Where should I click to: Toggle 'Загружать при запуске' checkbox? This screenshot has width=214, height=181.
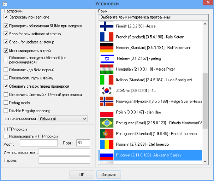point(6,17)
